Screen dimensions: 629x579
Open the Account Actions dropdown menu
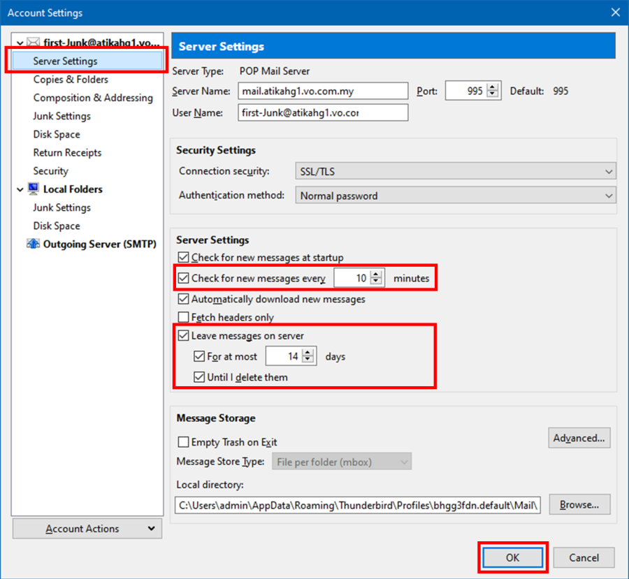[87, 529]
